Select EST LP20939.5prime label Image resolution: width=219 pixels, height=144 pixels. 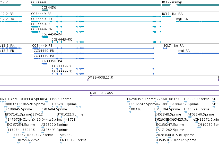197,99
